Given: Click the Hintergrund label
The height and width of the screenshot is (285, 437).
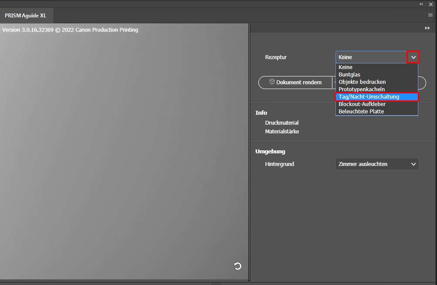Looking at the screenshot, I should (x=280, y=164).
